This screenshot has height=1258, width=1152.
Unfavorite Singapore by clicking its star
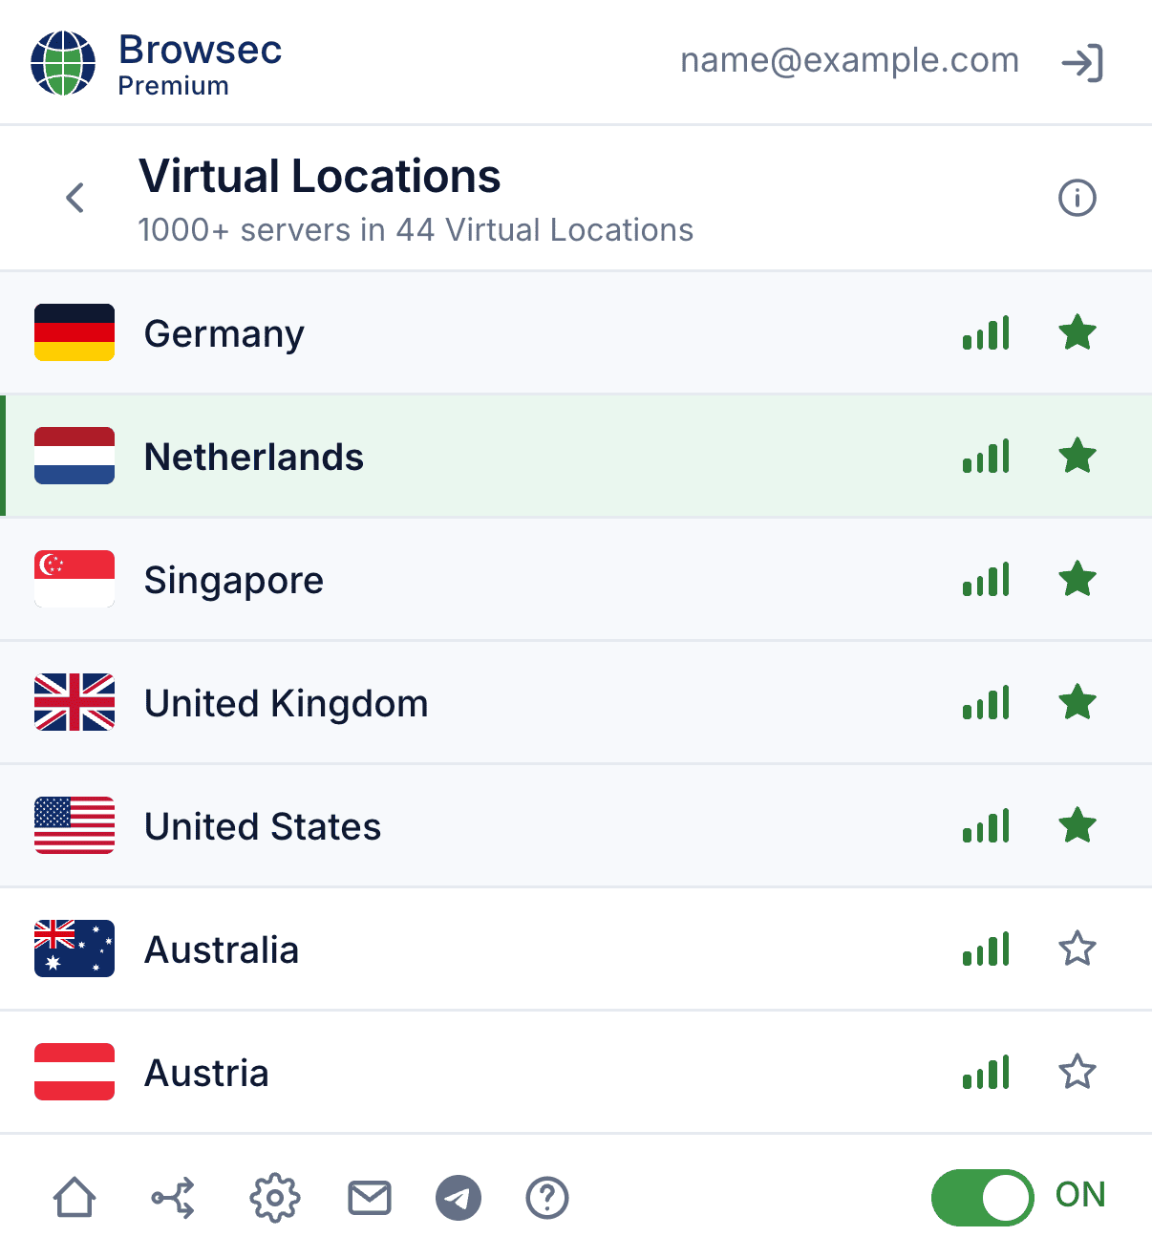point(1077,579)
